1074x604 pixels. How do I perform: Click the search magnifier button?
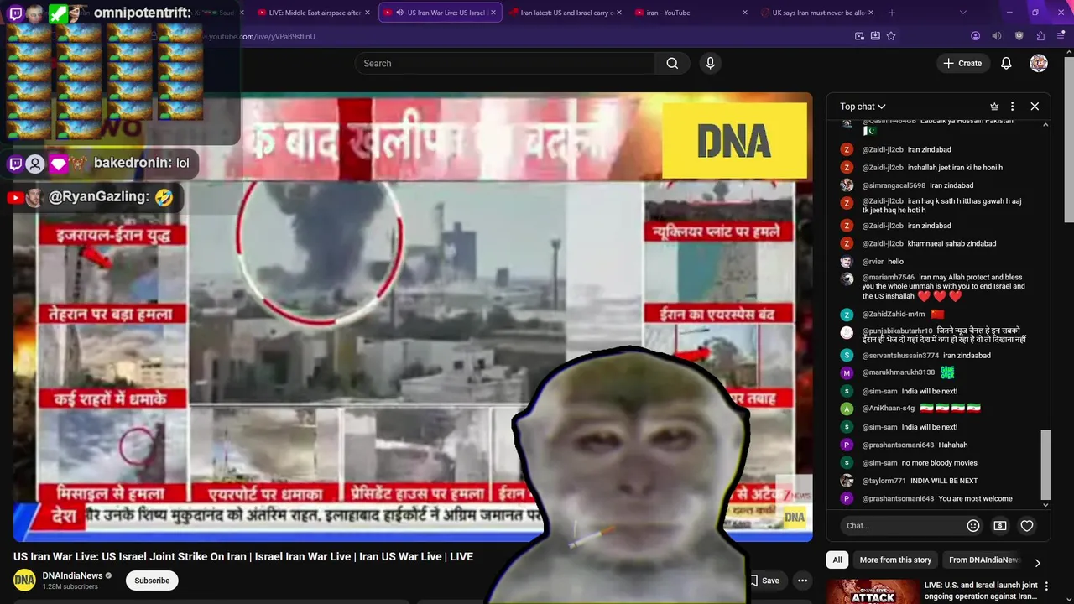(672, 63)
